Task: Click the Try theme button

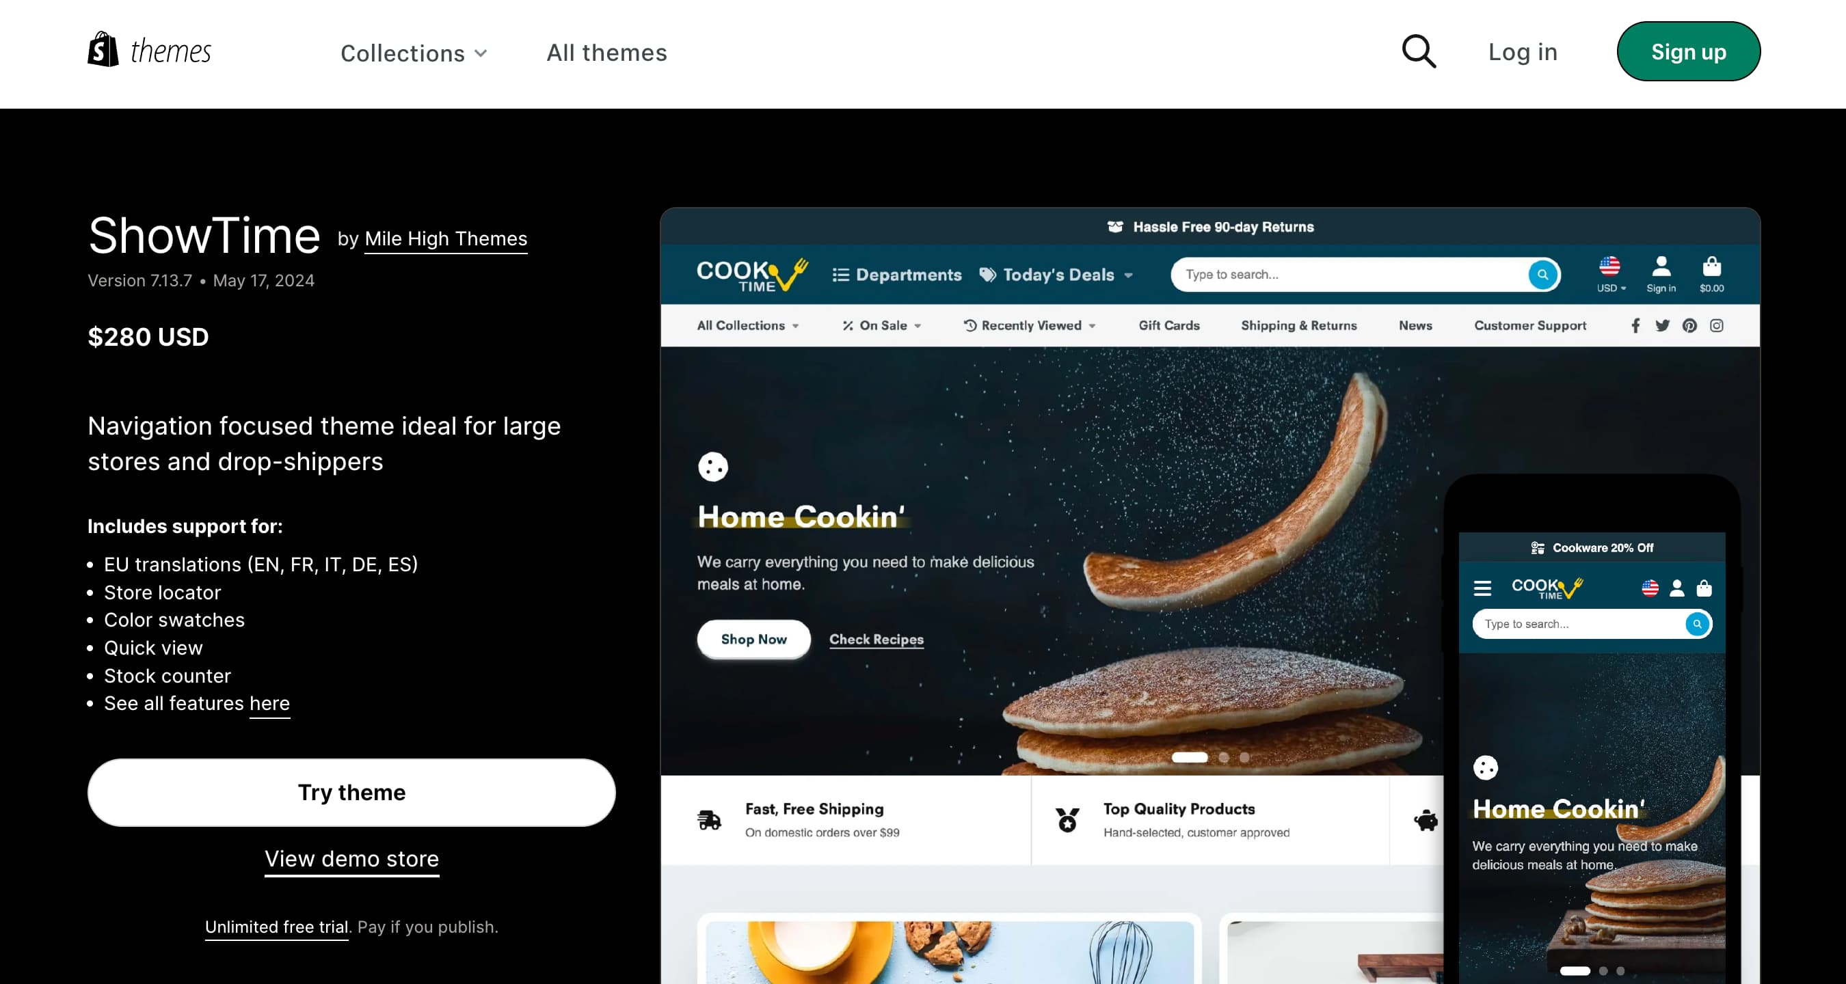Action: (351, 793)
